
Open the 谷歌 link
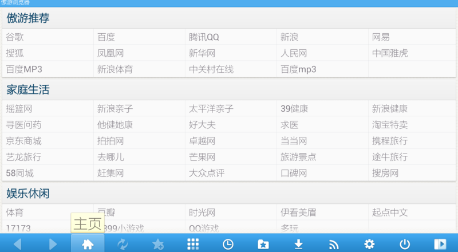(x=15, y=37)
